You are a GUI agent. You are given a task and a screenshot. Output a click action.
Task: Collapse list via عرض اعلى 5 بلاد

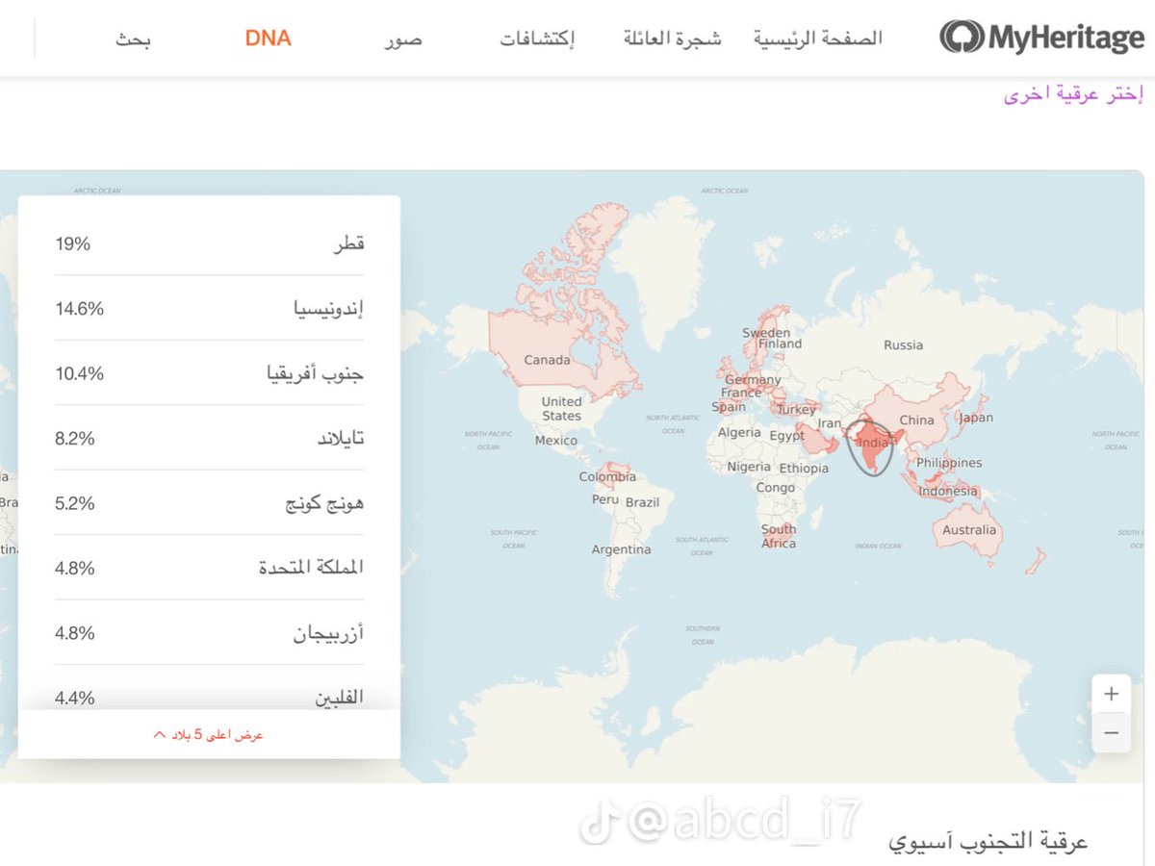pos(209,734)
